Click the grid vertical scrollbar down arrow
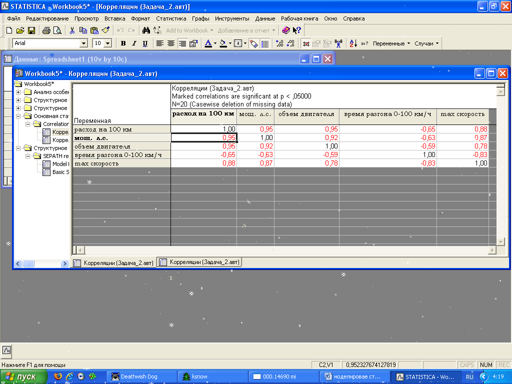The width and height of the screenshot is (512, 384). click(500, 241)
